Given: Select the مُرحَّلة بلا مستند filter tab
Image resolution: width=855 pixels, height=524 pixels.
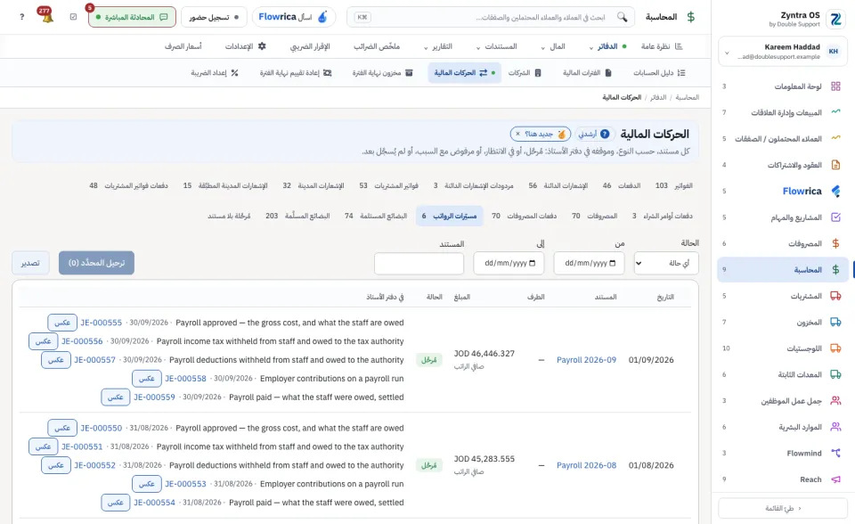Looking at the screenshot, I should click(x=229, y=216).
